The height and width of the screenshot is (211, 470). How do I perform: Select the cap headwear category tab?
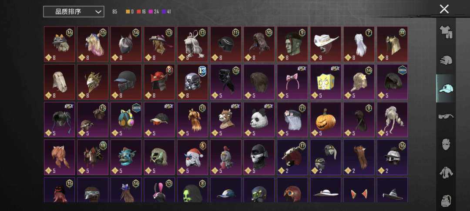(446, 89)
